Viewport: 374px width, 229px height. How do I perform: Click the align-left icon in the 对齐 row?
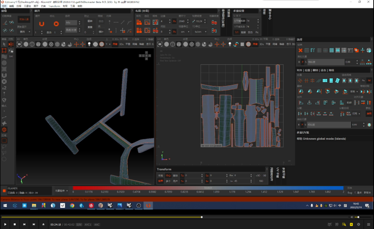[x=301, y=103]
